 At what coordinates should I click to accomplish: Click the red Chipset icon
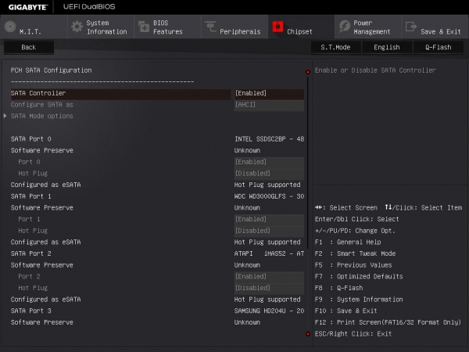point(277,27)
